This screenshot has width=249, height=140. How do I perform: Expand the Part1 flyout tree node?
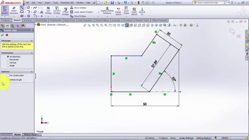[36, 25]
